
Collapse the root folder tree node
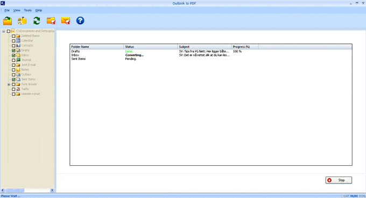(4, 31)
